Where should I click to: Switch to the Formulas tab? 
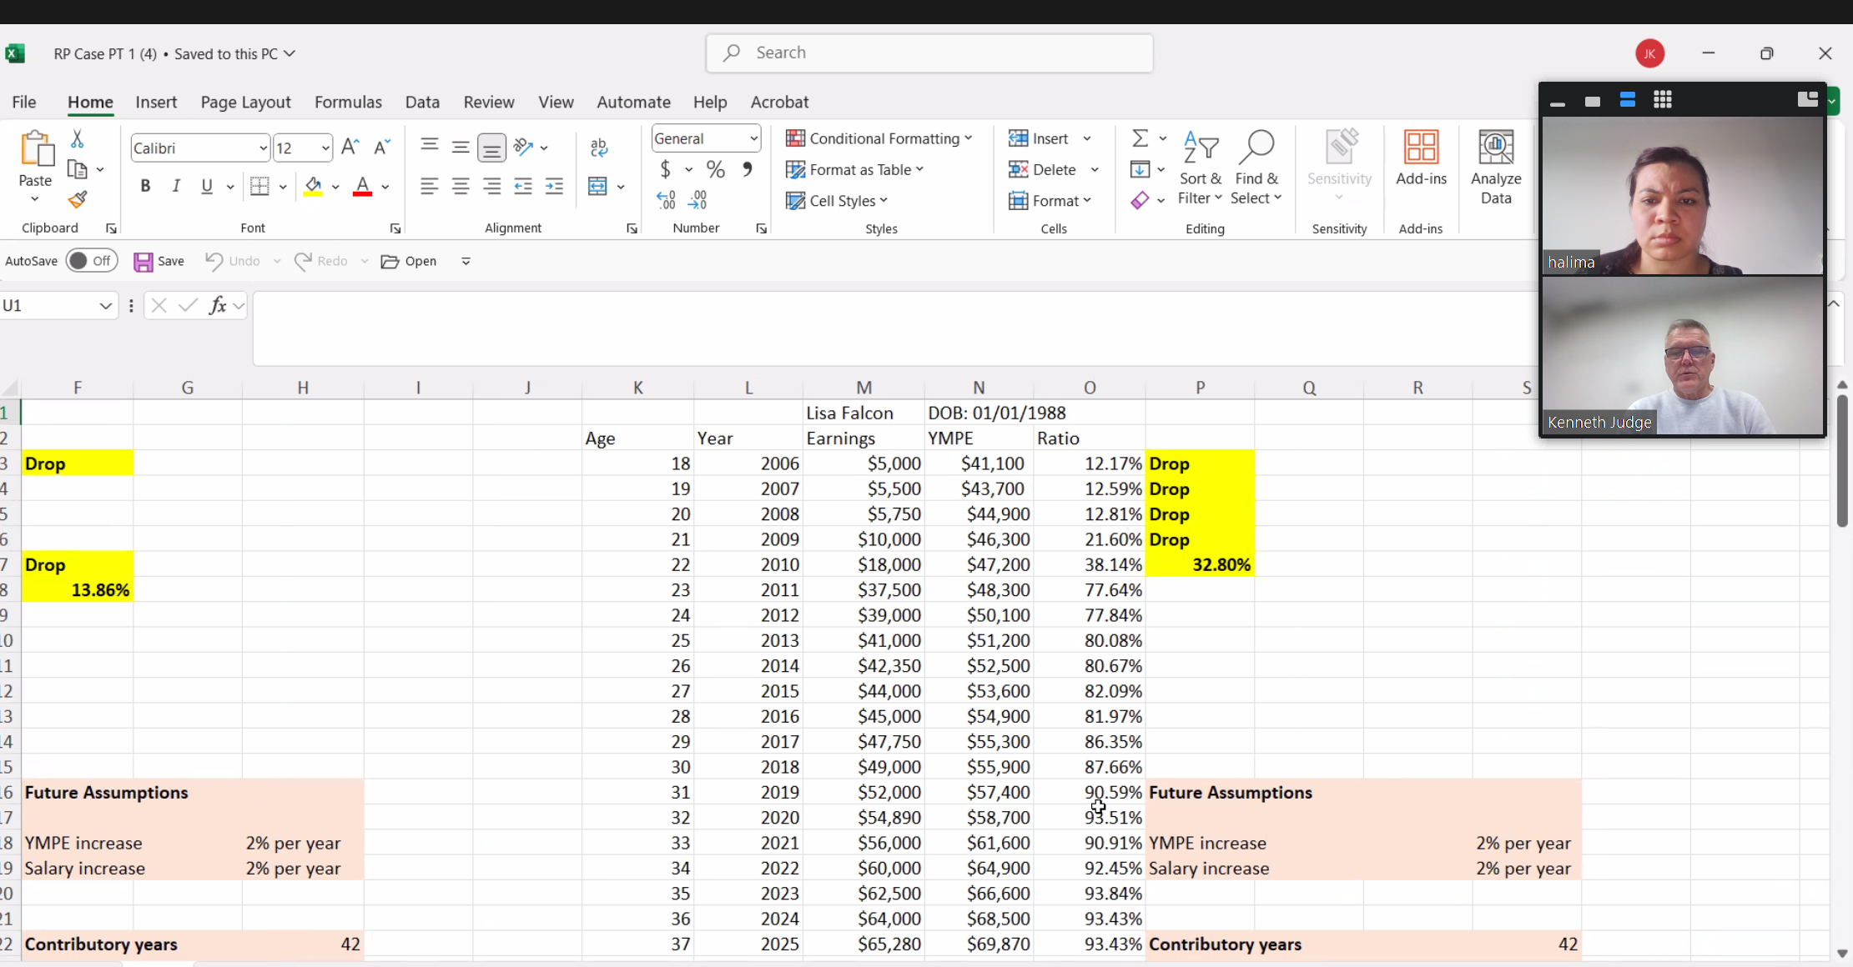tap(349, 102)
